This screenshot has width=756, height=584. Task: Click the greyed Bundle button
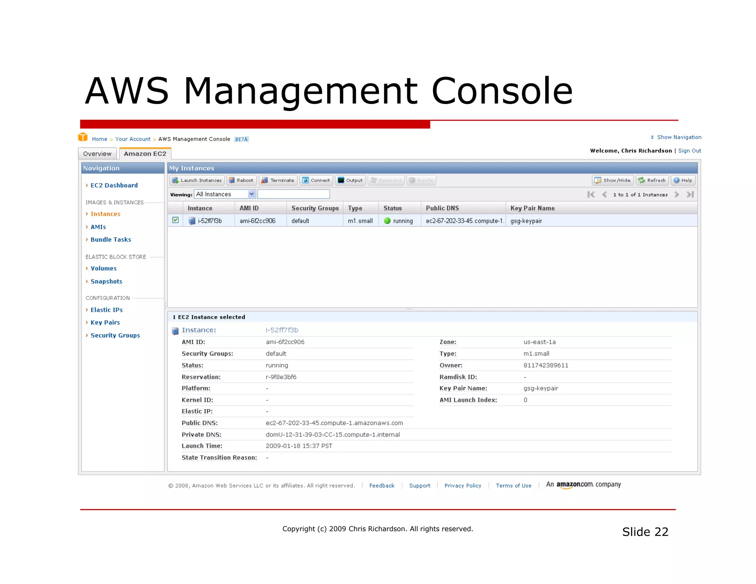tap(421, 180)
